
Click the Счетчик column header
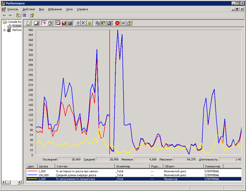coord(85,166)
